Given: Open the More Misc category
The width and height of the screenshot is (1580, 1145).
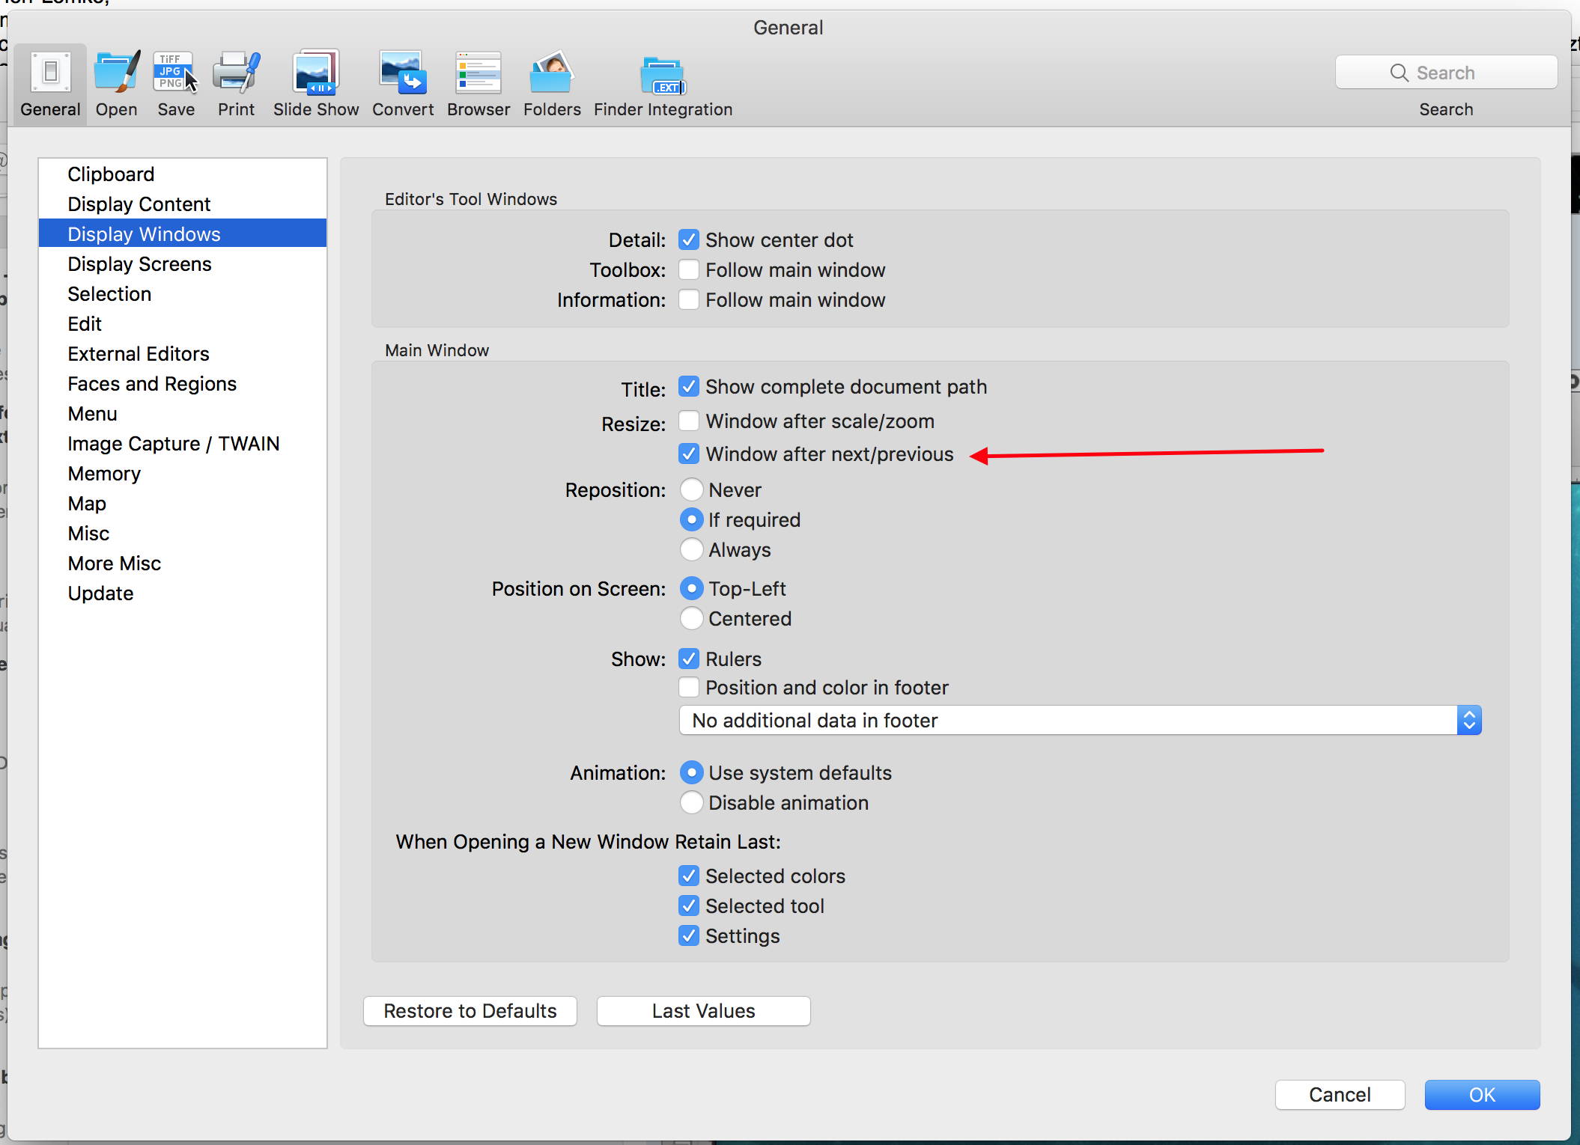Looking at the screenshot, I should point(183,563).
